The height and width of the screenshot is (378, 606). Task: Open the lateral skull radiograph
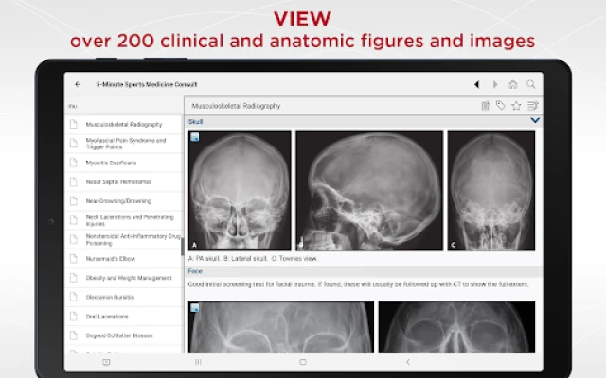[x=369, y=191]
